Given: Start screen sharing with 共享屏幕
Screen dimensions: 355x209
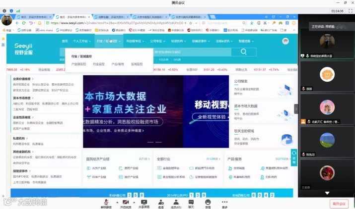Looking at the screenshot, I should point(144,204).
